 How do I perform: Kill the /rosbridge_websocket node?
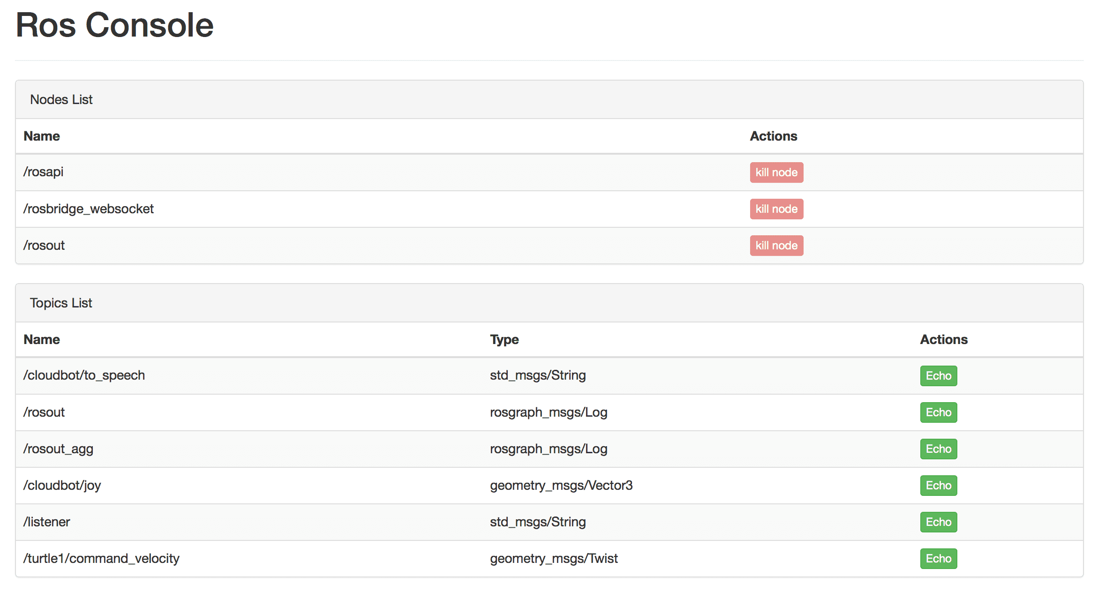point(776,209)
